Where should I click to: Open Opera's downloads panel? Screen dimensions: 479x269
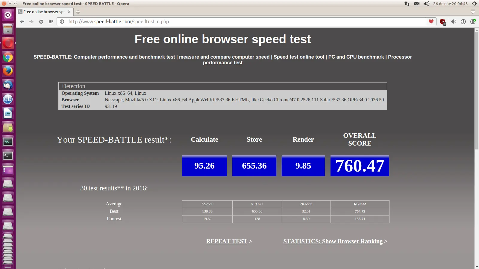tap(463, 22)
